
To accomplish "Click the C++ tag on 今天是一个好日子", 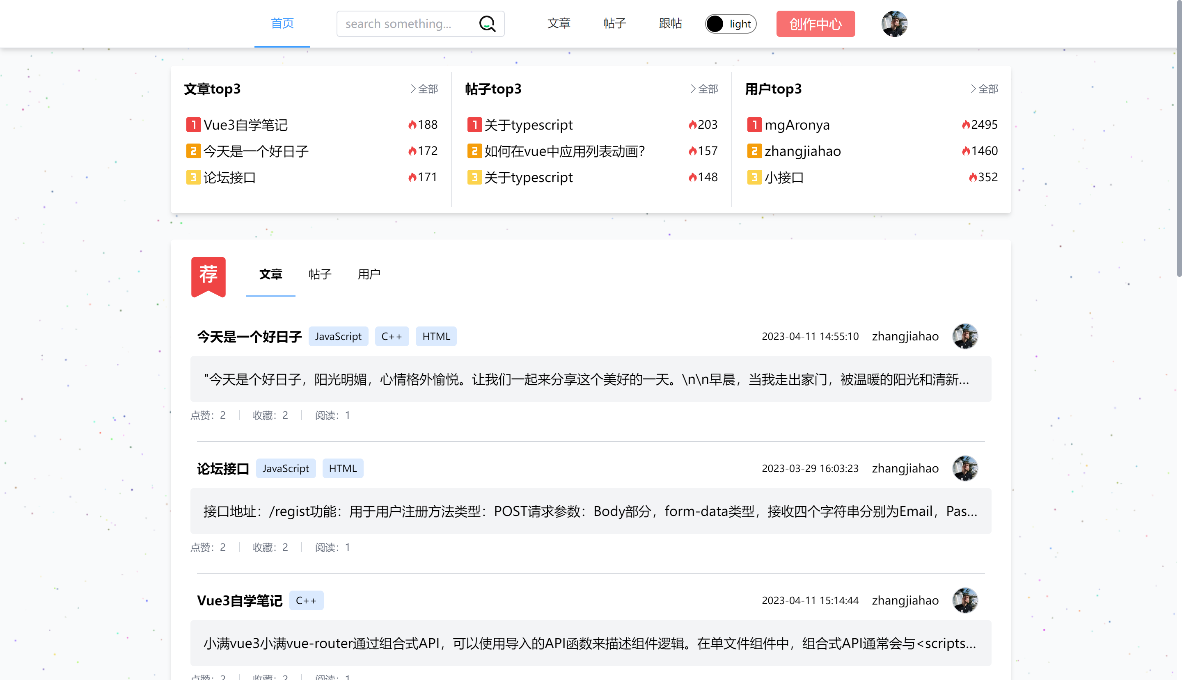I will coord(392,336).
